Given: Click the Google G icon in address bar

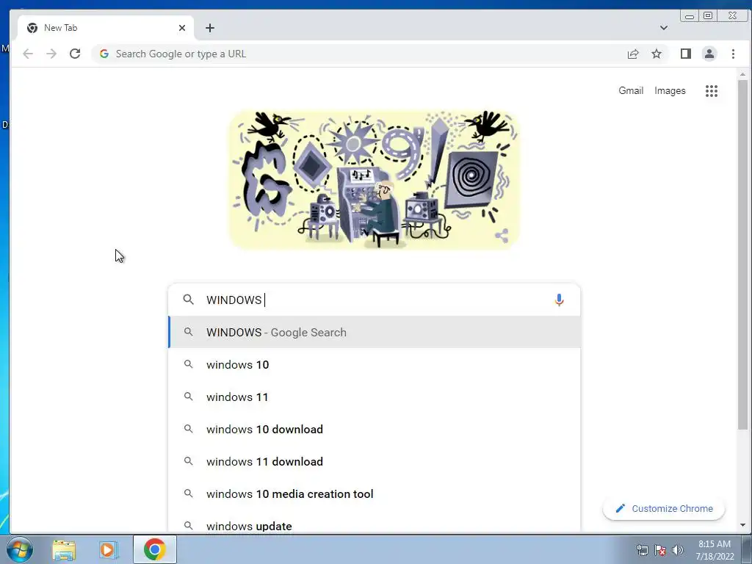Looking at the screenshot, I should point(104,54).
